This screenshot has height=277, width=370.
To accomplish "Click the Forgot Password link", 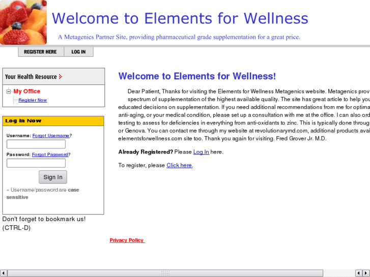I will [x=50, y=155].
